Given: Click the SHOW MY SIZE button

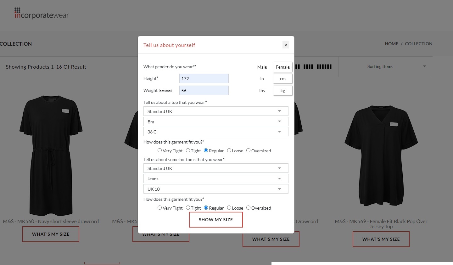Looking at the screenshot, I should (216, 220).
